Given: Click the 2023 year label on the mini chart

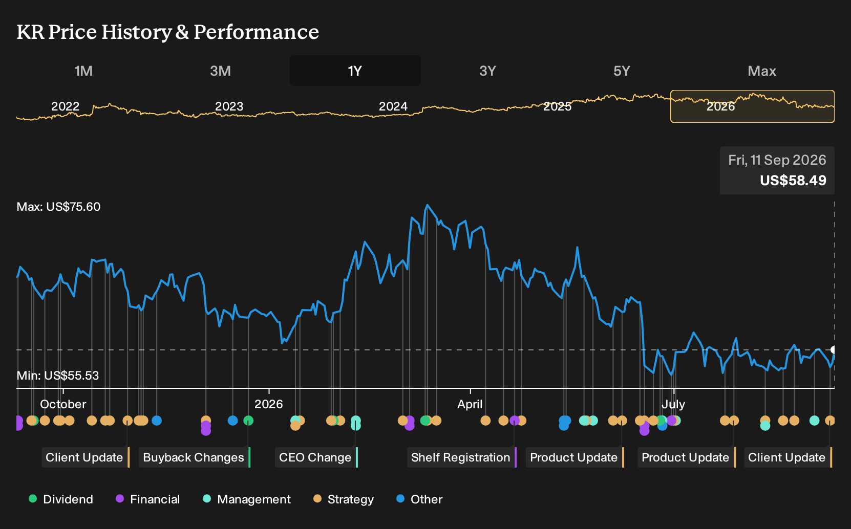Looking at the screenshot, I should click(229, 106).
